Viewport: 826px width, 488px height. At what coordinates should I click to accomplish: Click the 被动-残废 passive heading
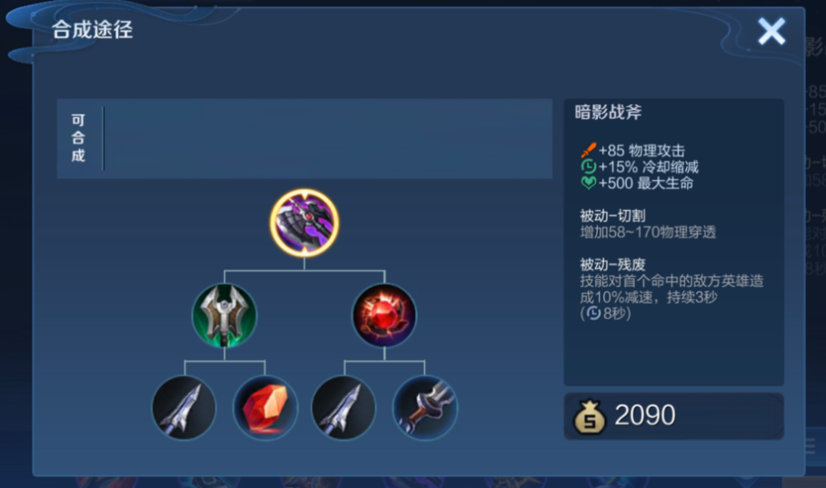(612, 264)
